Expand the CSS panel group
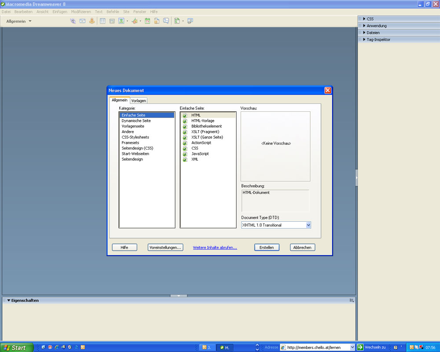The image size is (440, 352). (x=364, y=19)
